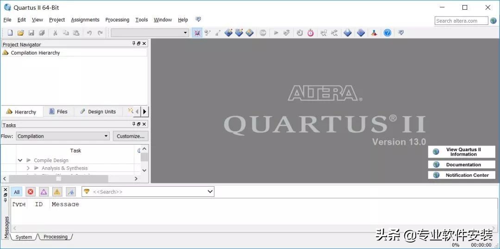Open the Processing menu
The height and width of the screenshot is (249, 500).
117,20
